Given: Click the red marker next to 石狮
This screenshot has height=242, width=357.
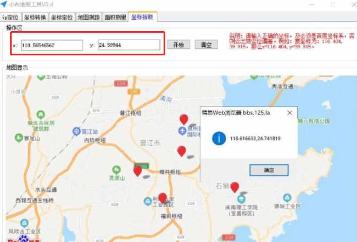Looking at the screenshot, I should click(234, 188).
